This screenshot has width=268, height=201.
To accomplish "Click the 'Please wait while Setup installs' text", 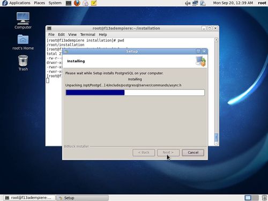I will pos(114,73).
